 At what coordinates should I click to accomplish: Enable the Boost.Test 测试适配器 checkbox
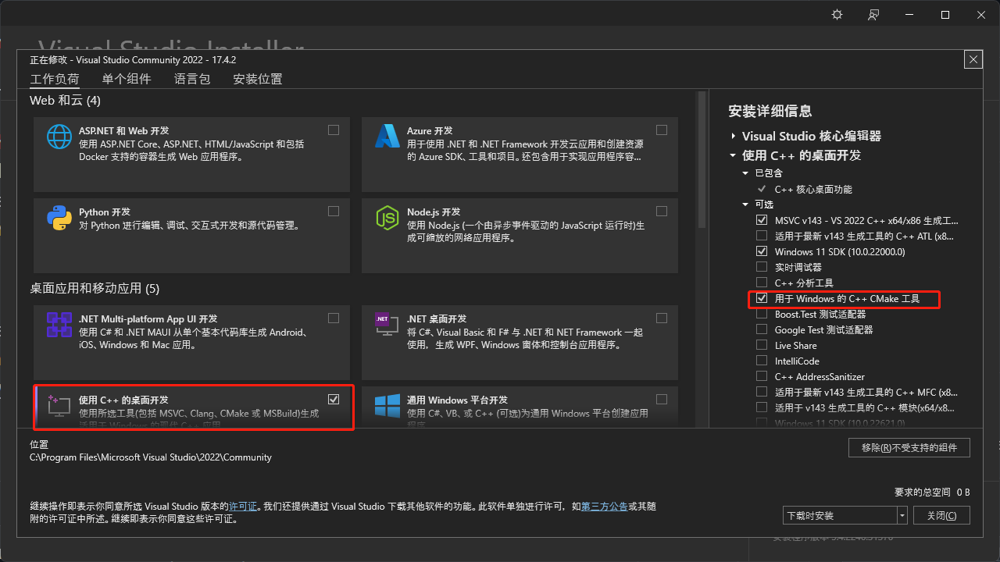(762, 314)
